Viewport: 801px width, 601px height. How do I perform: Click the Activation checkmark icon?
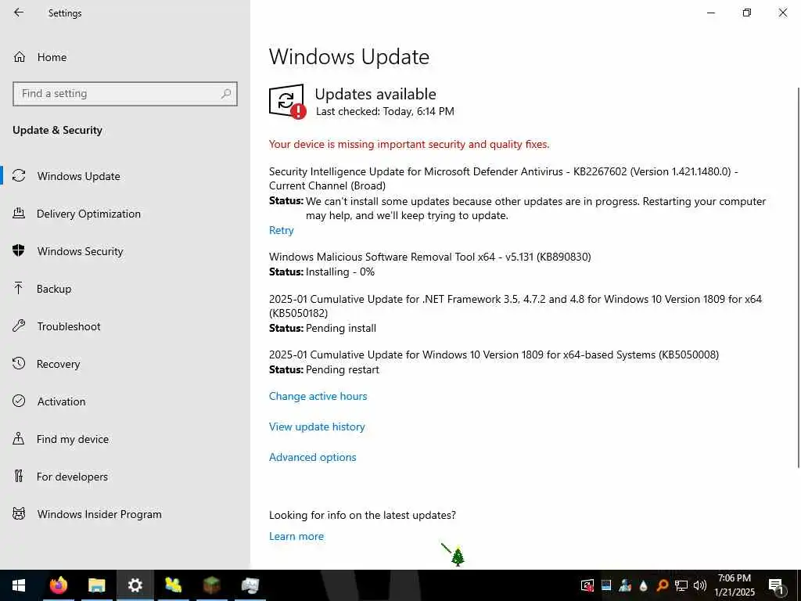(19, 401)
